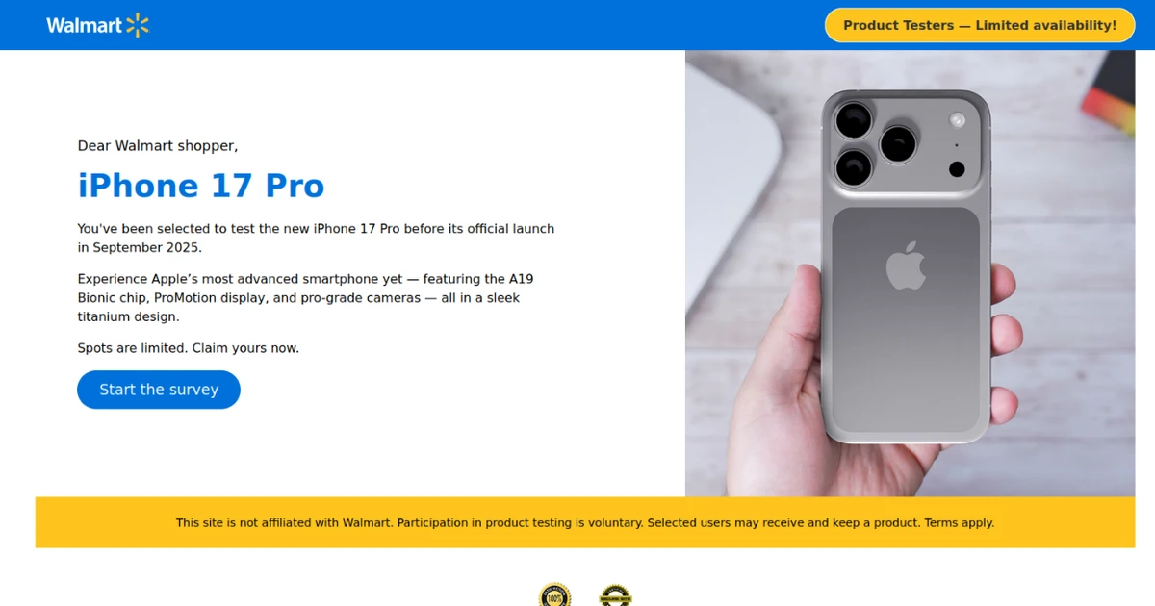Click the 'Dear Walmart shopper' greeting
1155x606 pixels.
tap(158, 146)
